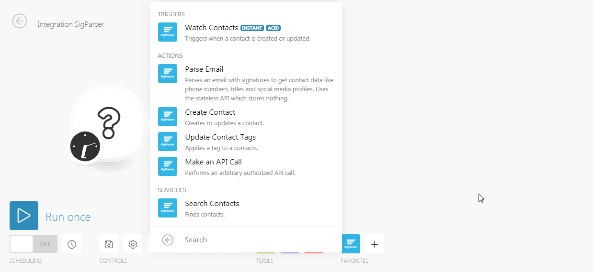
Task: Pick the Update Contact Tags action
Action: (220, 137)
